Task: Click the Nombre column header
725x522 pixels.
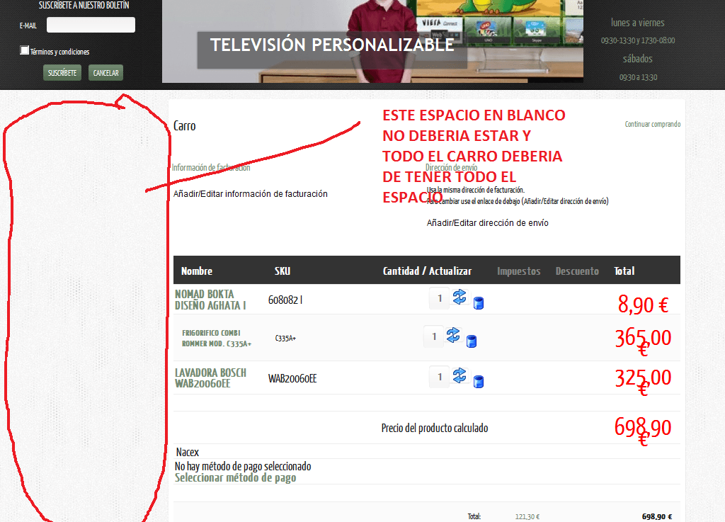Action: [x=197, y=271]
